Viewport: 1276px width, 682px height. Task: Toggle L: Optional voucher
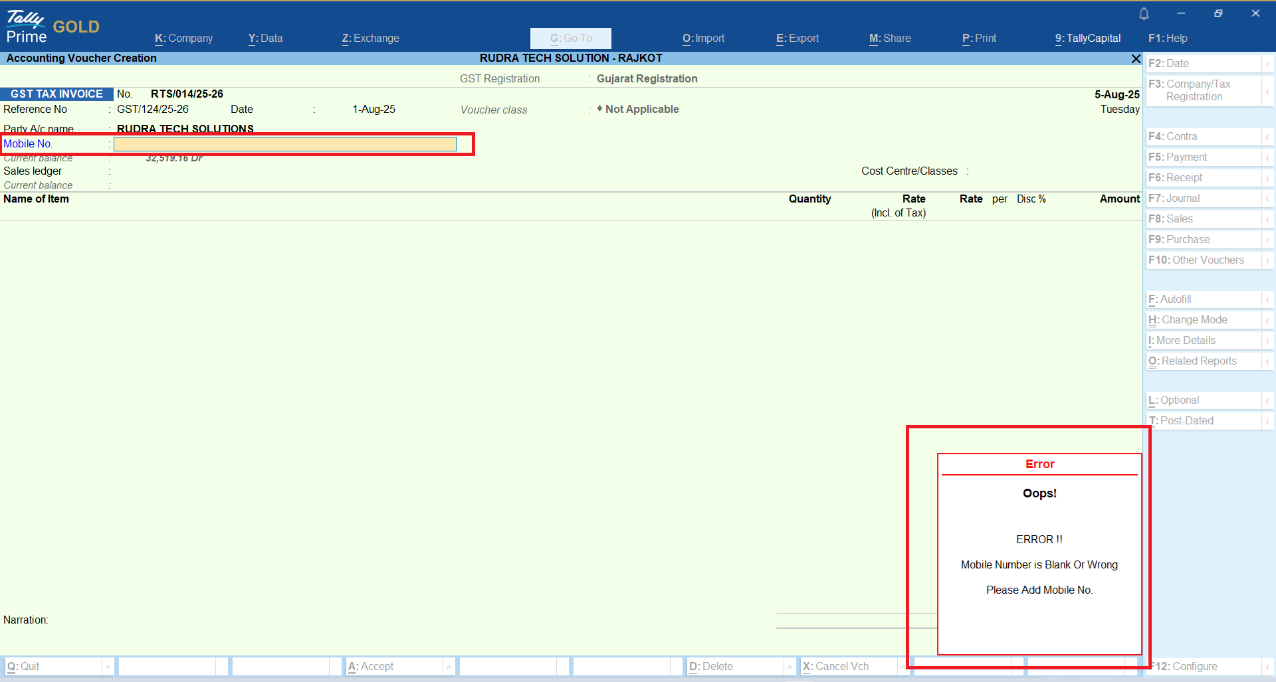pos(1203,400)
